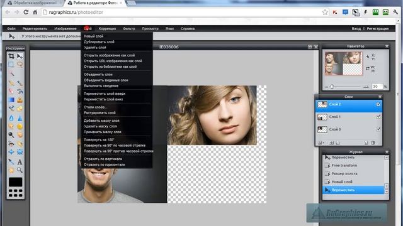Image resolution: width=403 pixels, height=226 pixels.
Task: Click the Регистрация link
Action: click(x=378, y=29)
